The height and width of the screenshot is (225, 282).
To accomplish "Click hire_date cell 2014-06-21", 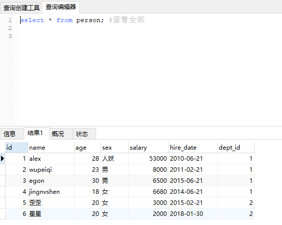I will (x=193, y=191).
